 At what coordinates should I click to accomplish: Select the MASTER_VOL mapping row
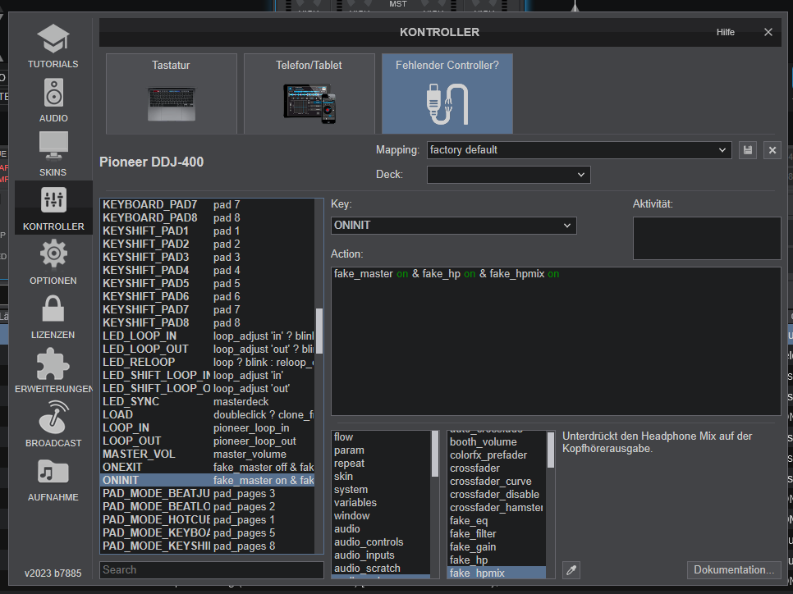point(208,454)
